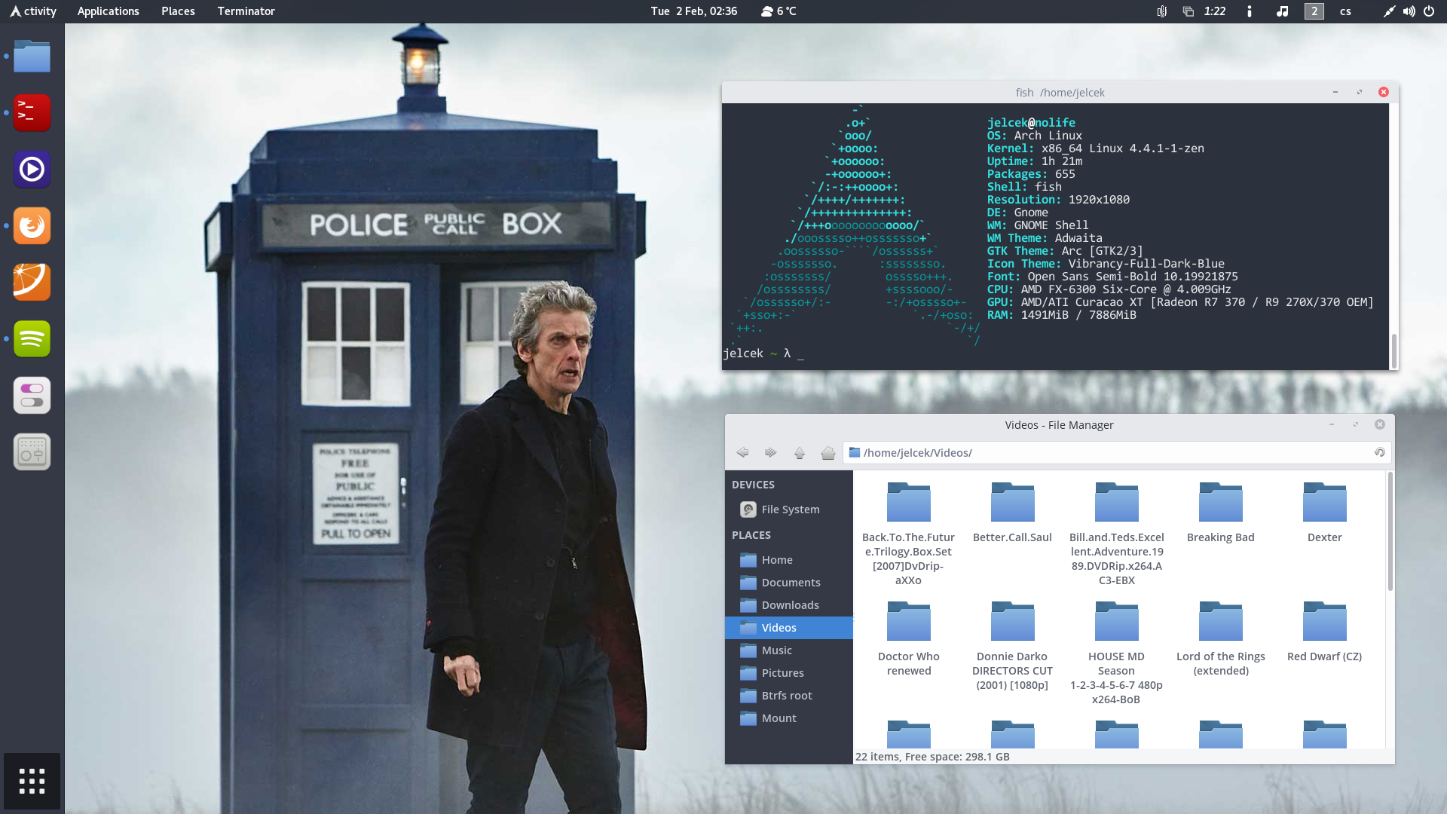Image resolution: width=1447 pixels, height=814 pixels.
Task: Open Btrfs root in Places sidebar
Action: coord(788,696)
